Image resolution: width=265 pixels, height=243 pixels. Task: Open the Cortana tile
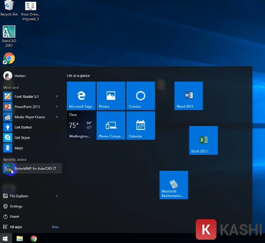pos(140,96)
